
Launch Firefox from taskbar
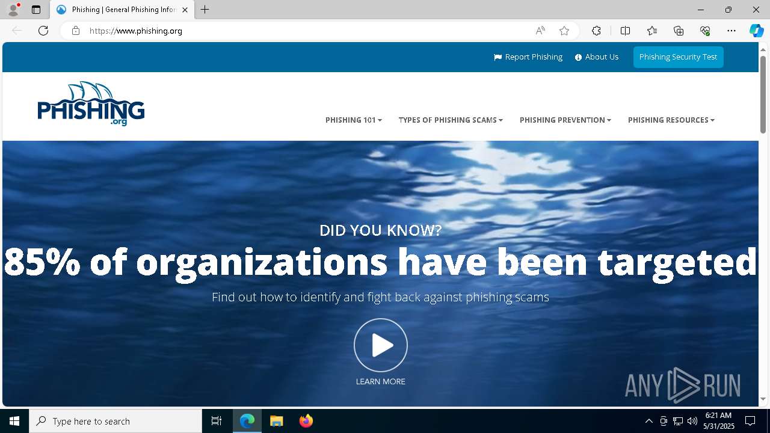coord(306,421)
